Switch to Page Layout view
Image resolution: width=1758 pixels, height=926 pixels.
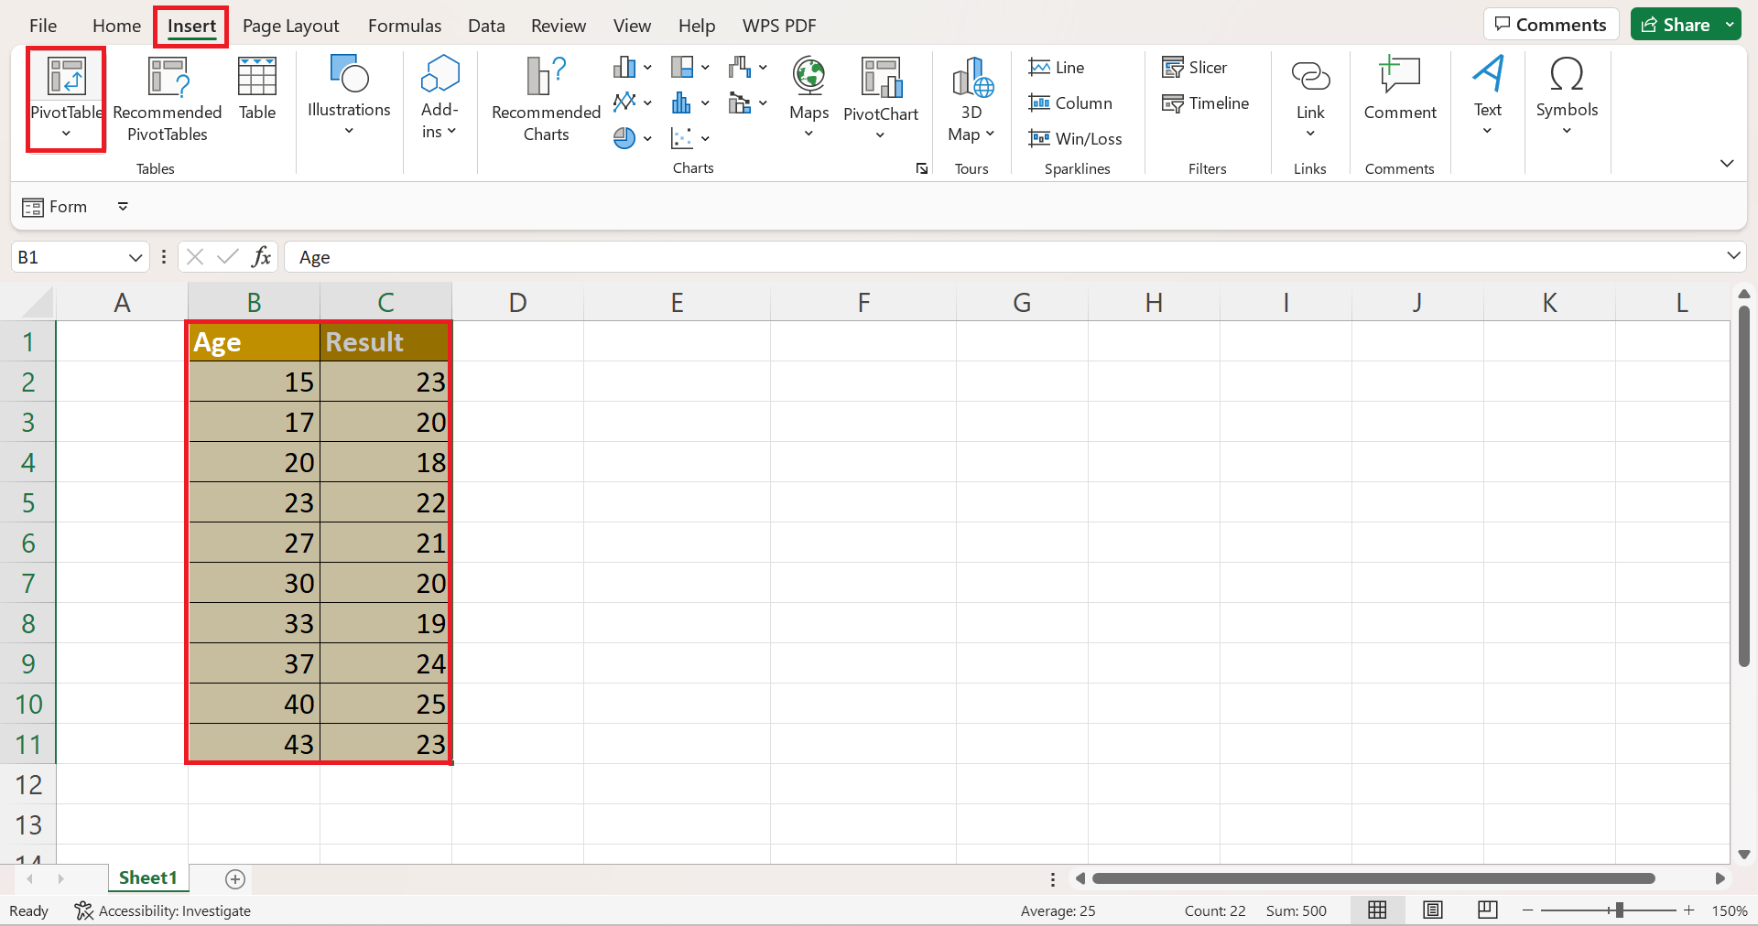pos(1433,910)
